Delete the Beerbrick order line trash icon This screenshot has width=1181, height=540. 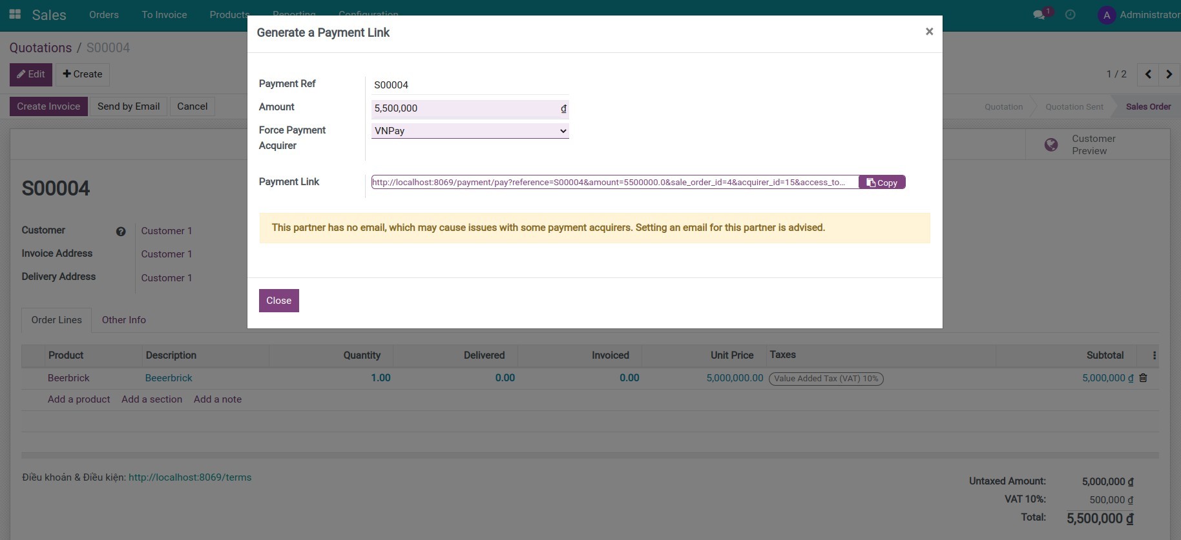(x=1143, y=378)
